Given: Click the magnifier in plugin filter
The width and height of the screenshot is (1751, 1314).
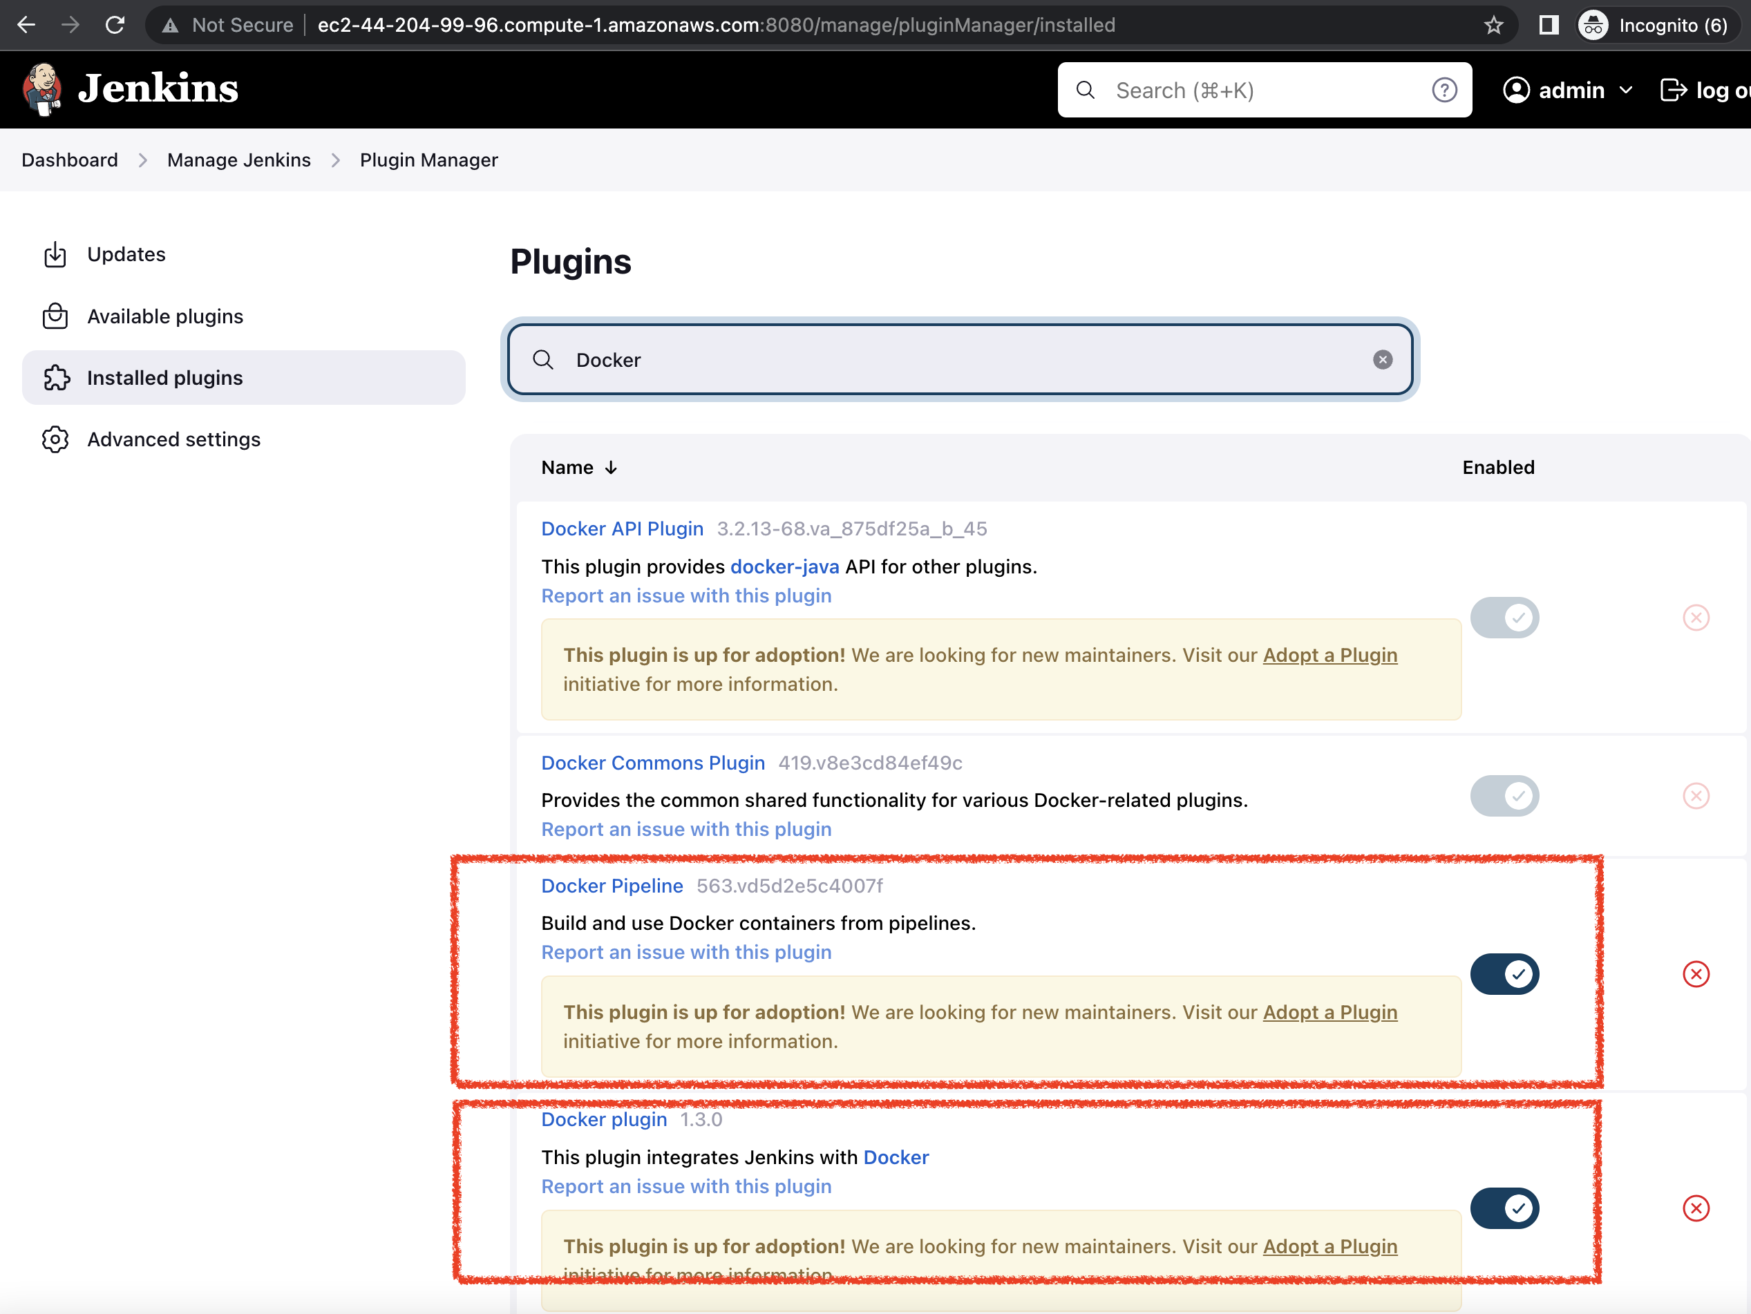Looking at the screenshot, I should [543, 360].
